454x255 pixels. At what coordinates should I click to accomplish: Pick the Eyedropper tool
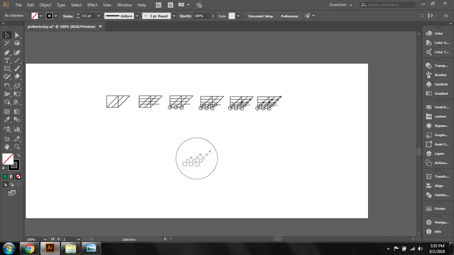[x=7, y=120]
